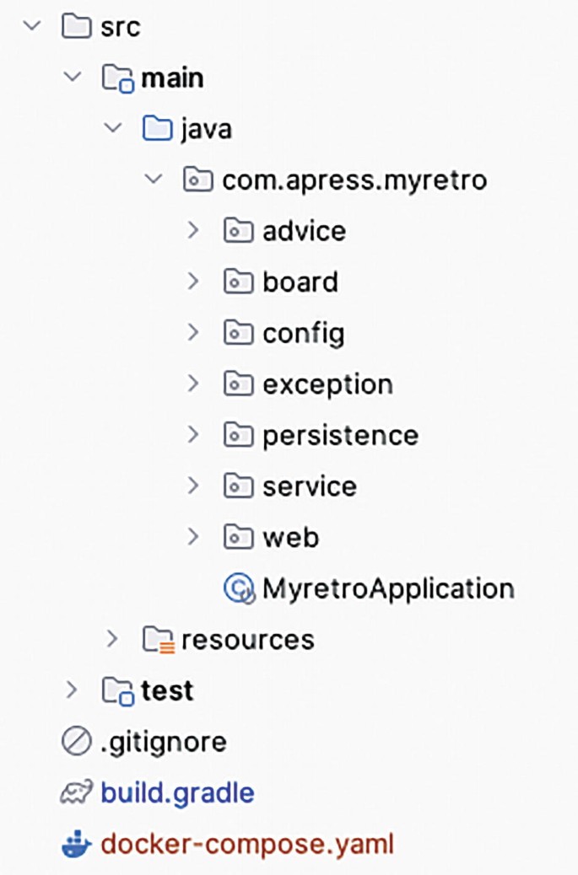Expand the board package chevron

click(193, 282)
